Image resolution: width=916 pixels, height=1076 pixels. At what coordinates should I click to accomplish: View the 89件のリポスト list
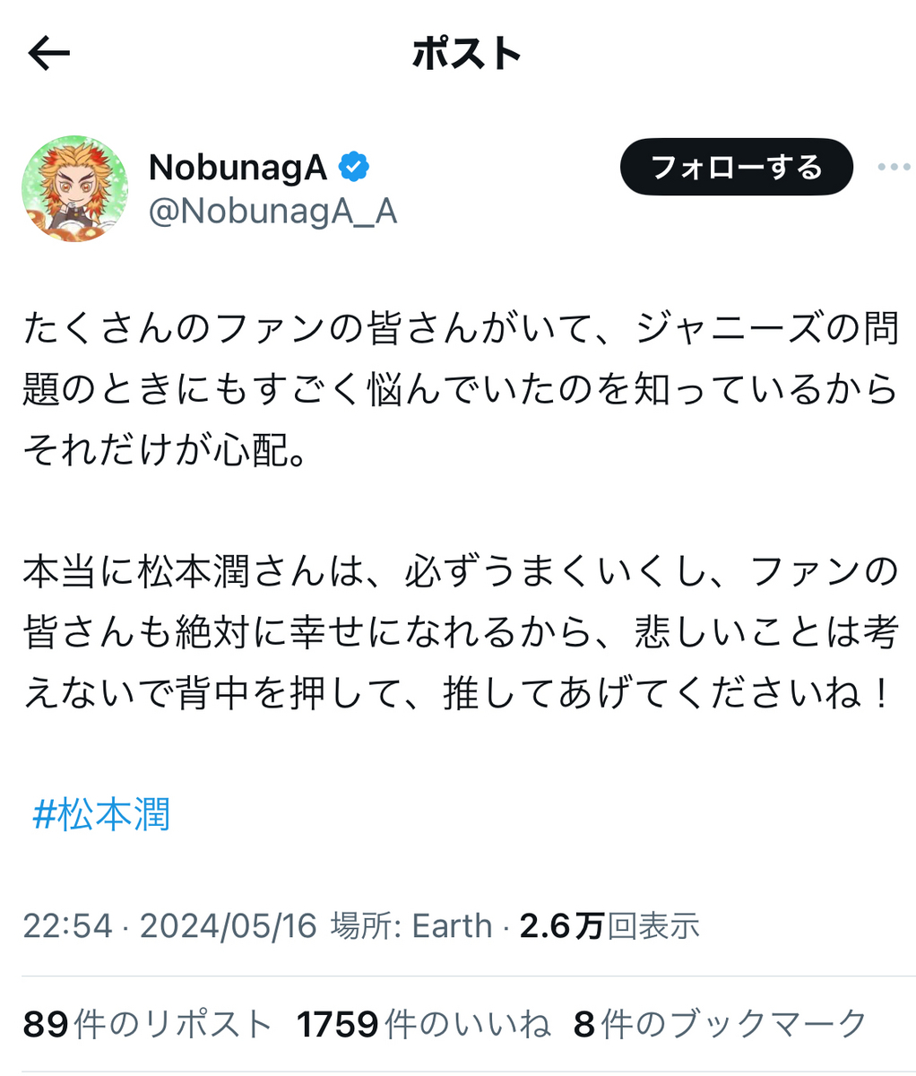click(147, 1024)
